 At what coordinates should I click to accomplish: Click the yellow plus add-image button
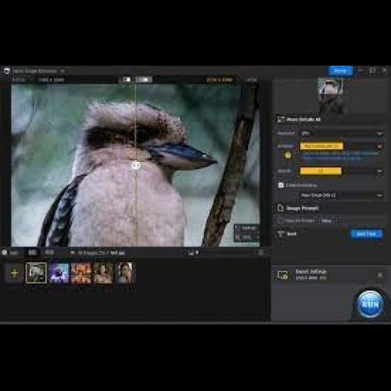tap(14, 273)
